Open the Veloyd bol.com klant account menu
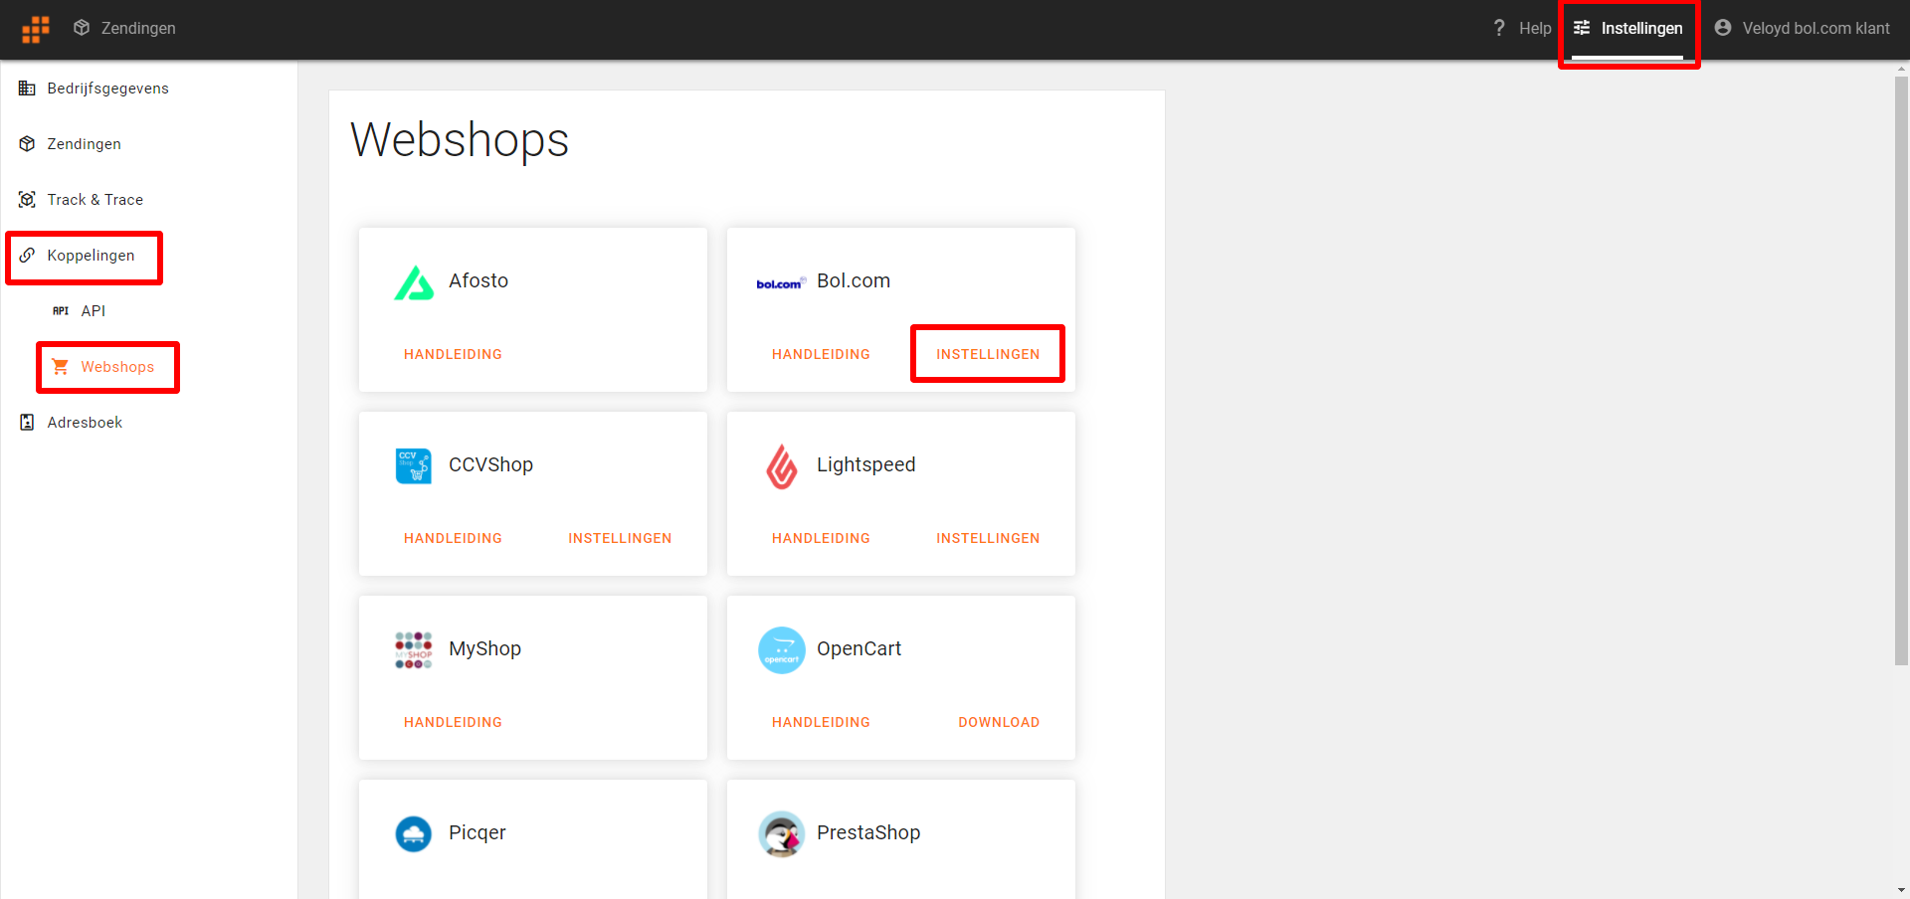Image resolution: width=1910 pixels, height=899 pixels. [1802, 29]
